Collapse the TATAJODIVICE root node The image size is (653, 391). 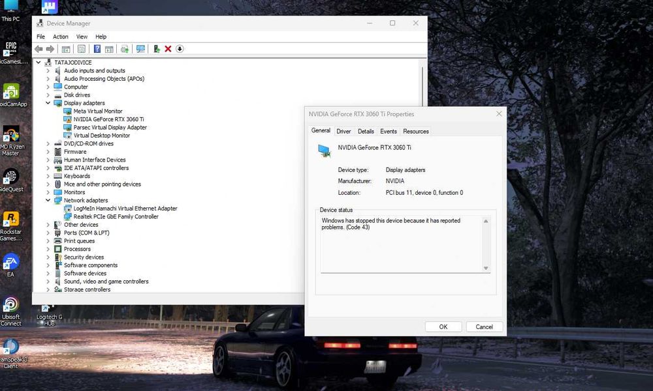click(39, 63)
